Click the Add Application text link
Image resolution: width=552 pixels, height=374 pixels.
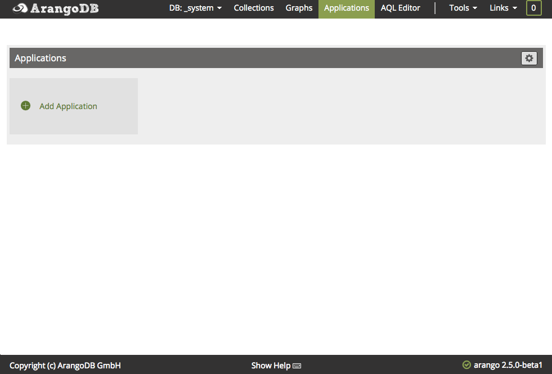tap(68, 106)
